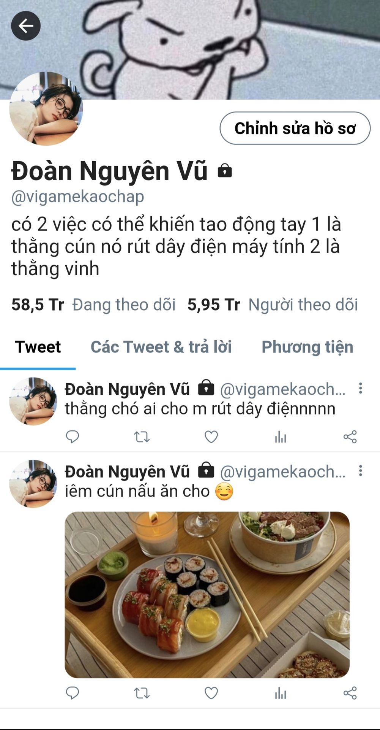
Task: Like the sushi photo tweet
Action: pyautogui.click(x=211, y=693)
